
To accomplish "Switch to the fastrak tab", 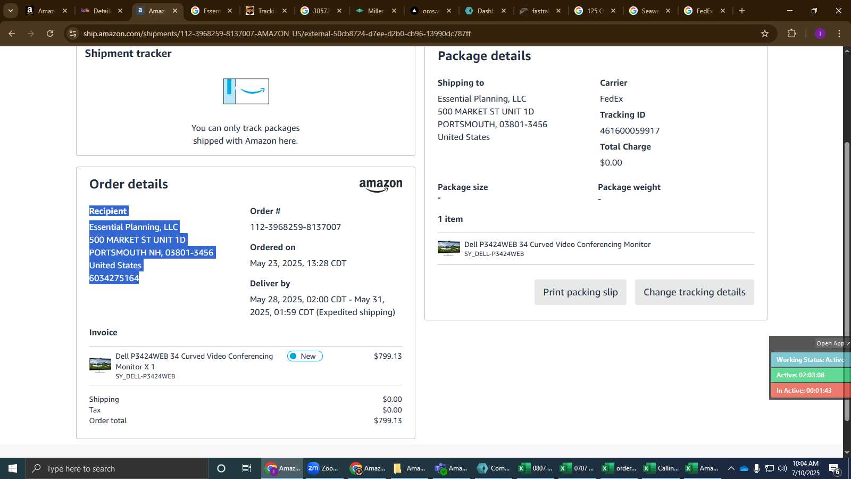I will 540,11.
